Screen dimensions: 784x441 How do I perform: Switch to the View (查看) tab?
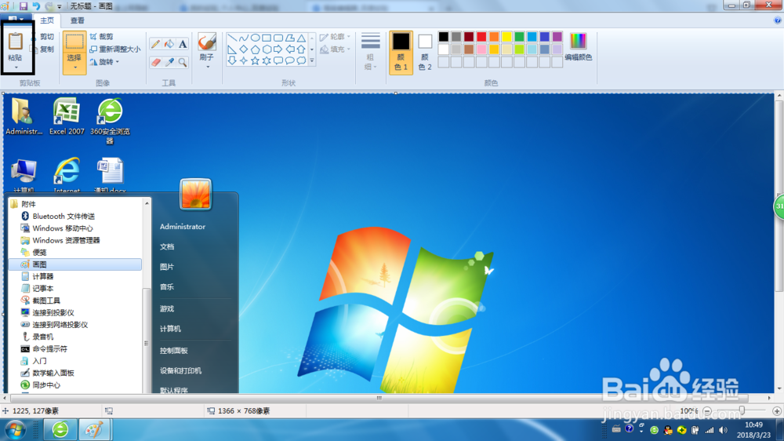coord(77,20)
